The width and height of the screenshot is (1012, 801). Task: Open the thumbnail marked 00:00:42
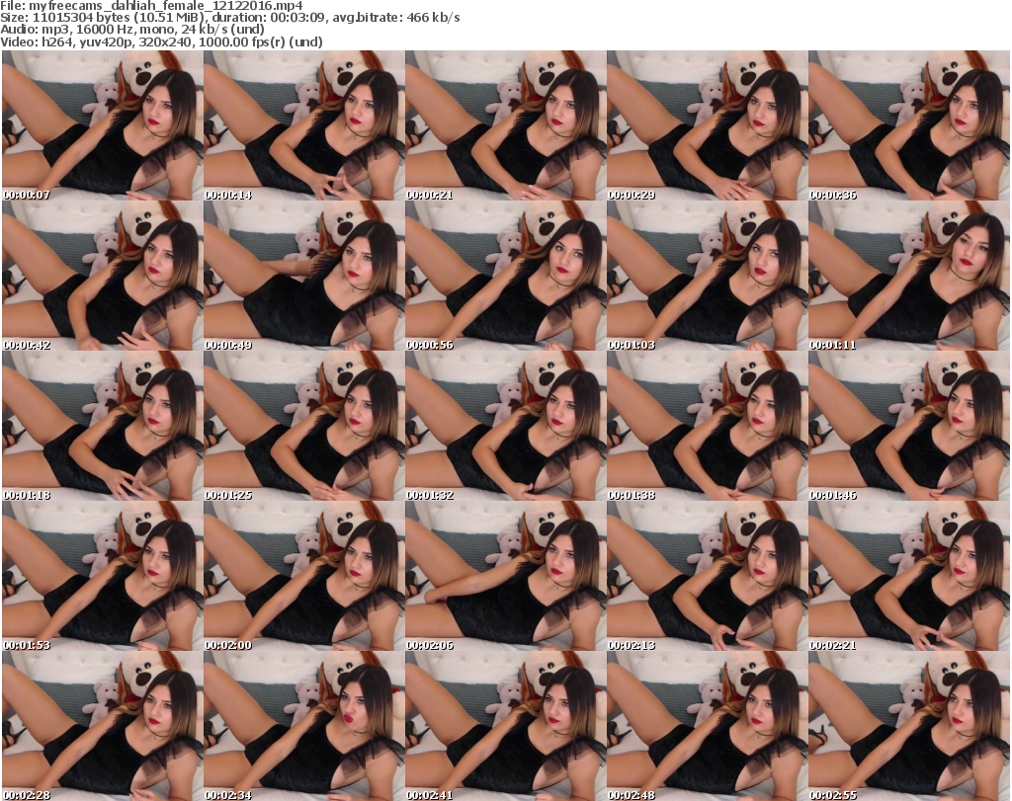(103, 276)
